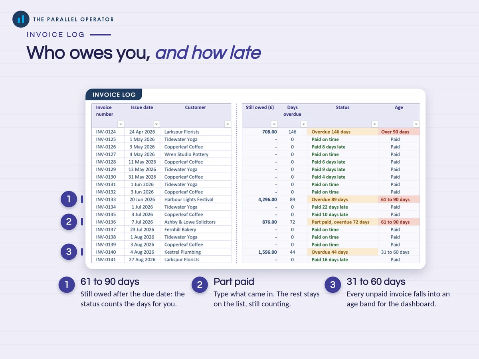Expand the Age column filter arrow

point(416,124)
